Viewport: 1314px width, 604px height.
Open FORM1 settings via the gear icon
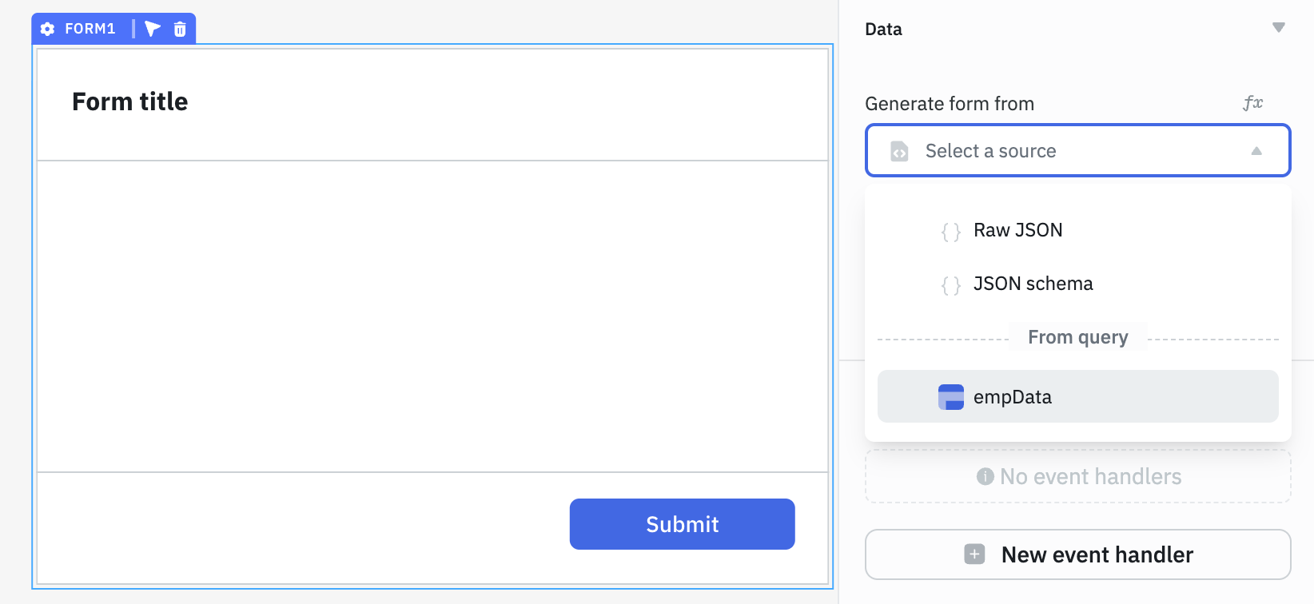click(x=48, y=29)
